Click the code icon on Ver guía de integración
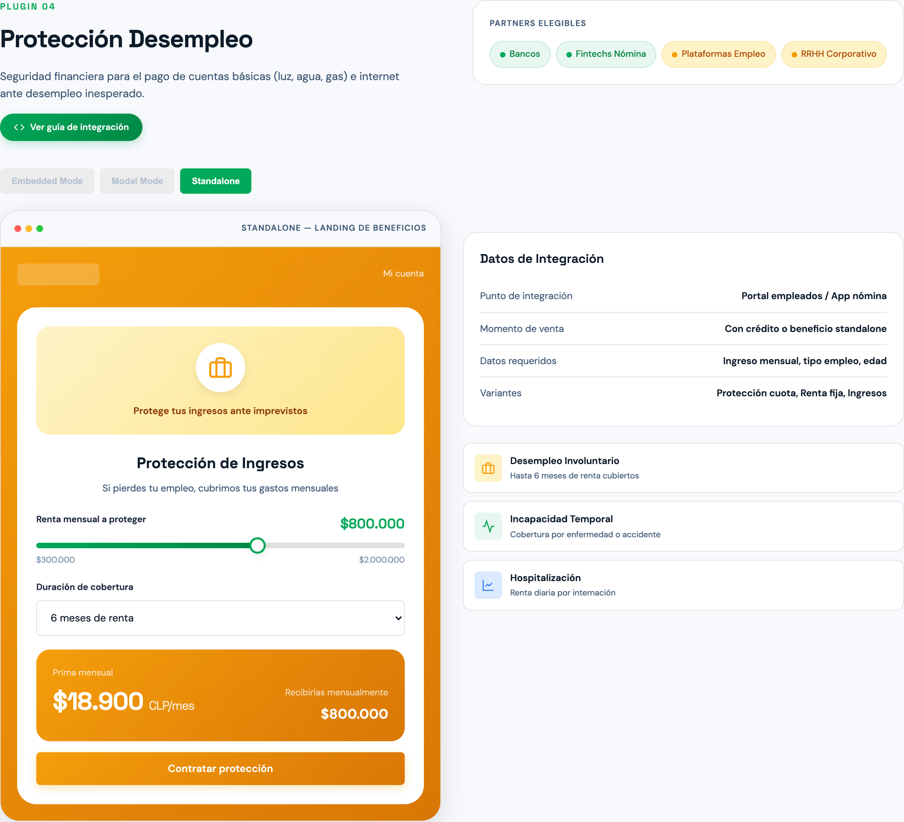This screenshot has height=822, width=904. tap(19, 127)
